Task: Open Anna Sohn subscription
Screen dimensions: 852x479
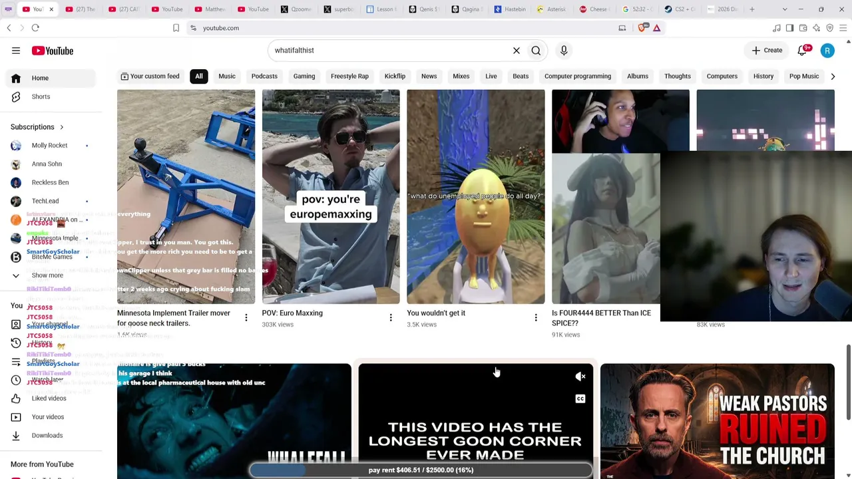Action: click(47, 164)
